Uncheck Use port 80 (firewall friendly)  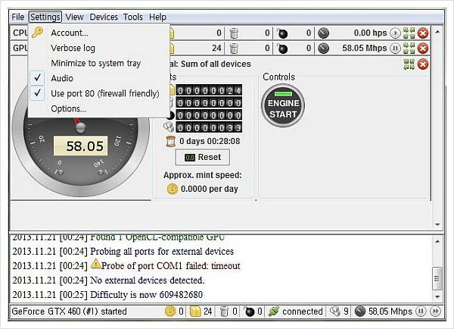click(104, 93)
